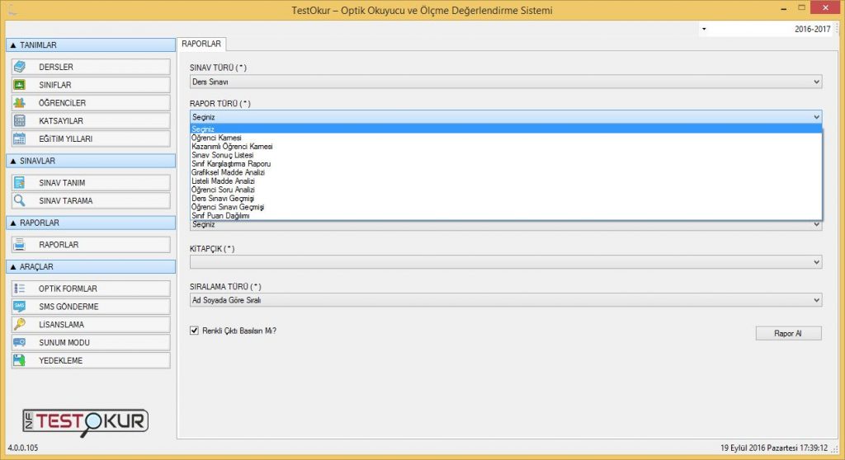Choose Kazanımlı Öğrenci Karnesi report type
This screenshot has width=845, height=460.
(506, 146)
